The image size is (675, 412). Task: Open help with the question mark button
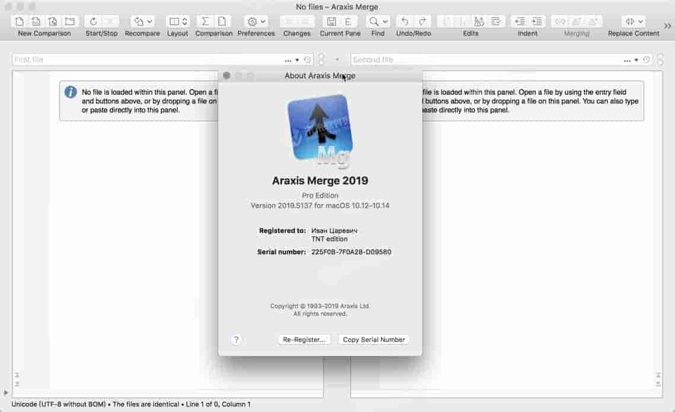pyautogui.click(x=236, y=340)
